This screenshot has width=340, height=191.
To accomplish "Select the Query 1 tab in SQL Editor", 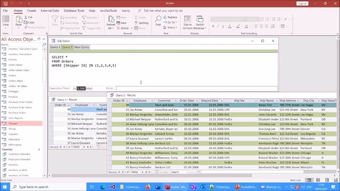I will tap(55, 47).
